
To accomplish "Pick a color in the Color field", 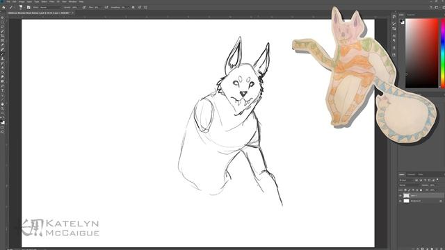I will coord(422,53).
